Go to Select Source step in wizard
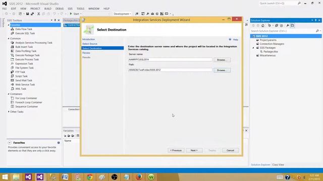The height and width of the screenshot is (181, 323). (90, 44)
